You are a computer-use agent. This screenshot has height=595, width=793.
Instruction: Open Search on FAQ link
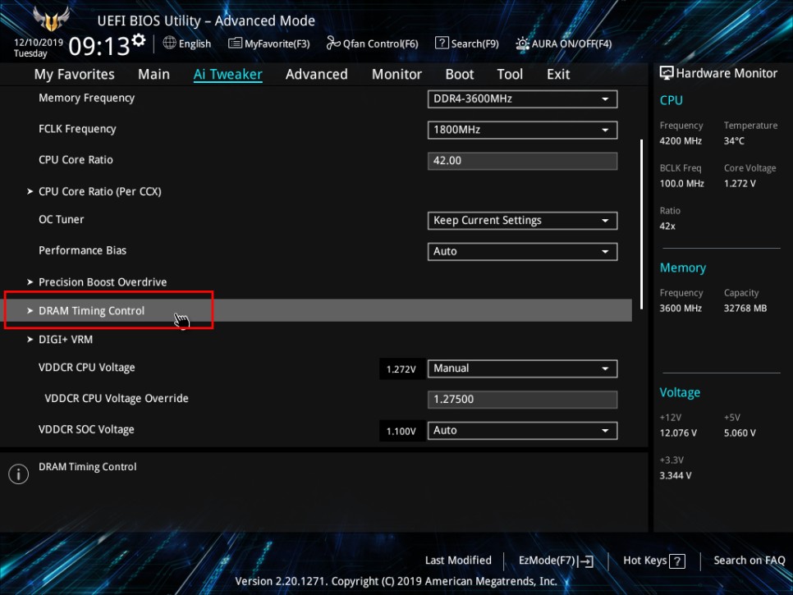(x=749, y=561)
